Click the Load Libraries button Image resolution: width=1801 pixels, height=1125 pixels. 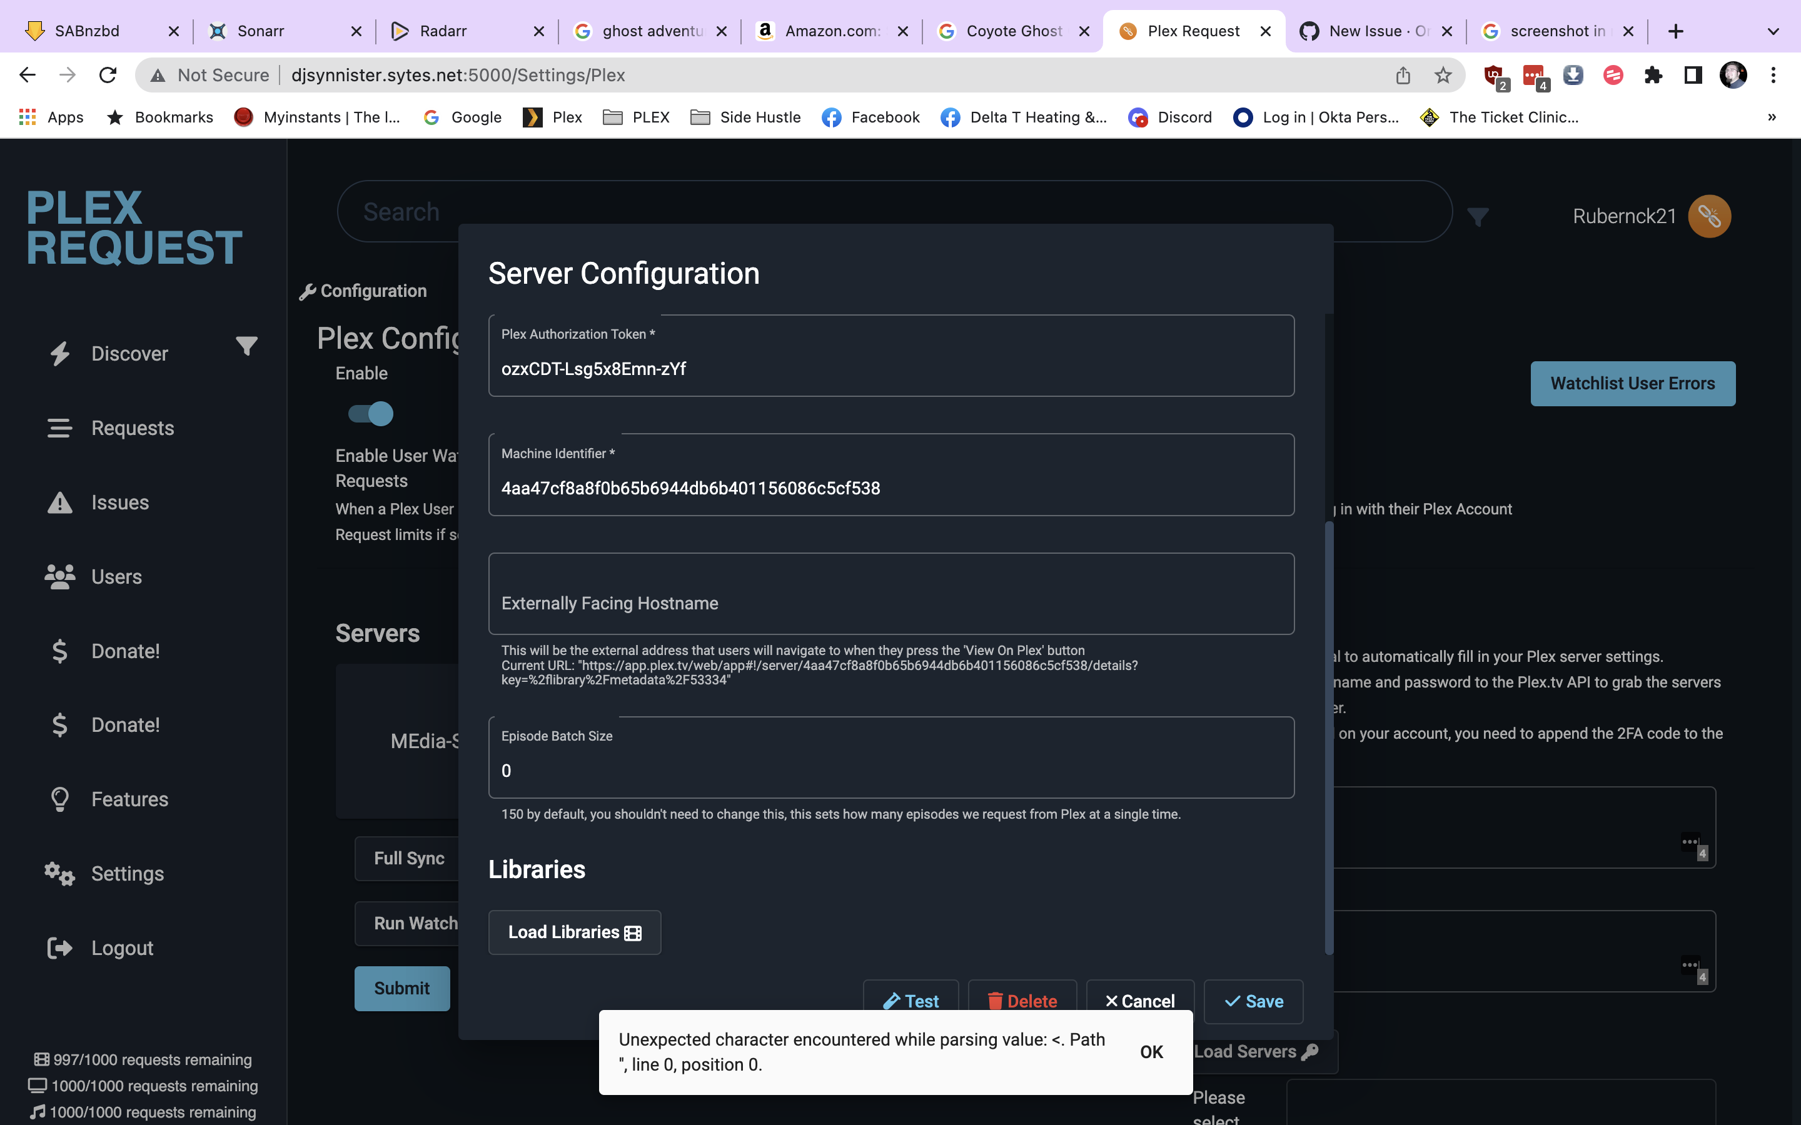coord(575,931)
